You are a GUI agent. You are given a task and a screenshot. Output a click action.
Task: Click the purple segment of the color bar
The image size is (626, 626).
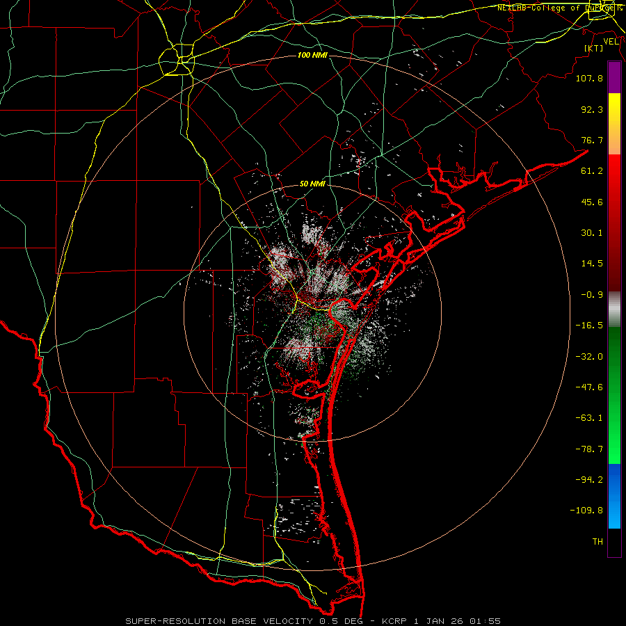(614, 77)
